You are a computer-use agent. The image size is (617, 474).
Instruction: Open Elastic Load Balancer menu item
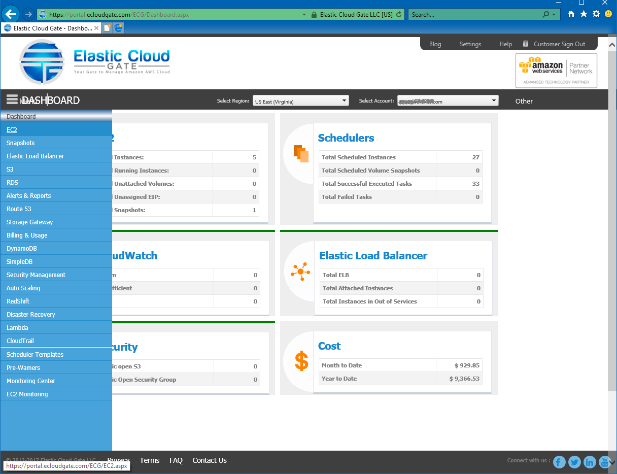pyautogui.click(x=56, y=156)
